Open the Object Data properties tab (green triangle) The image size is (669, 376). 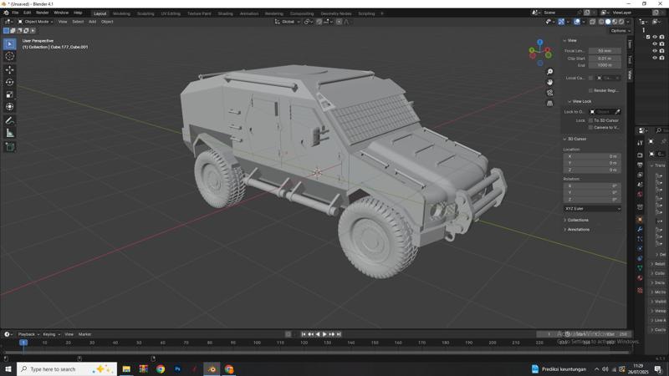pyautogui.click(x=640, y=268)
